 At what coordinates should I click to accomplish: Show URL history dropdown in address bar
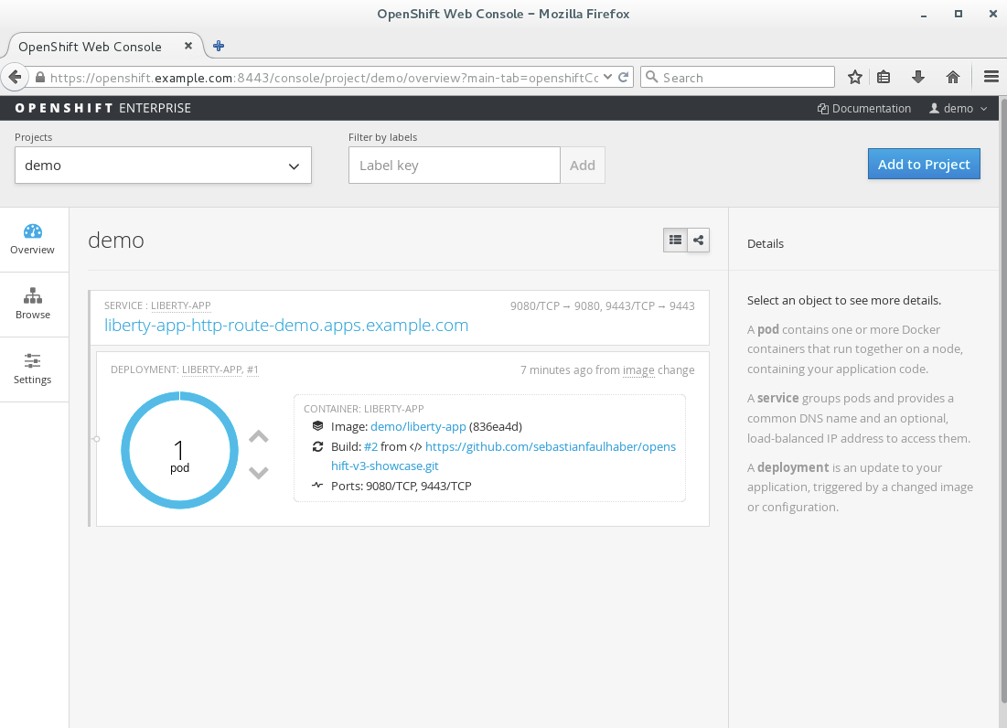(x=607, y=77)
